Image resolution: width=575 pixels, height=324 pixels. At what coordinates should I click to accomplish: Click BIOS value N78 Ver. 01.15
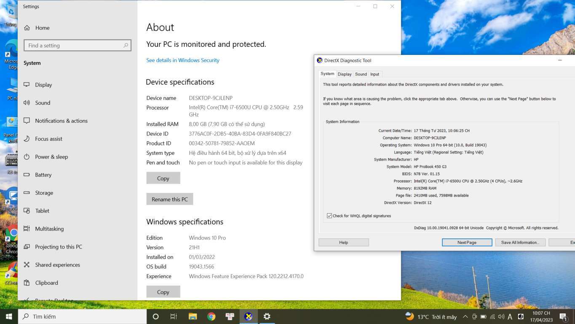(427, 174)
